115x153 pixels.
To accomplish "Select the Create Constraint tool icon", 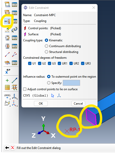I will pos(7,21).
